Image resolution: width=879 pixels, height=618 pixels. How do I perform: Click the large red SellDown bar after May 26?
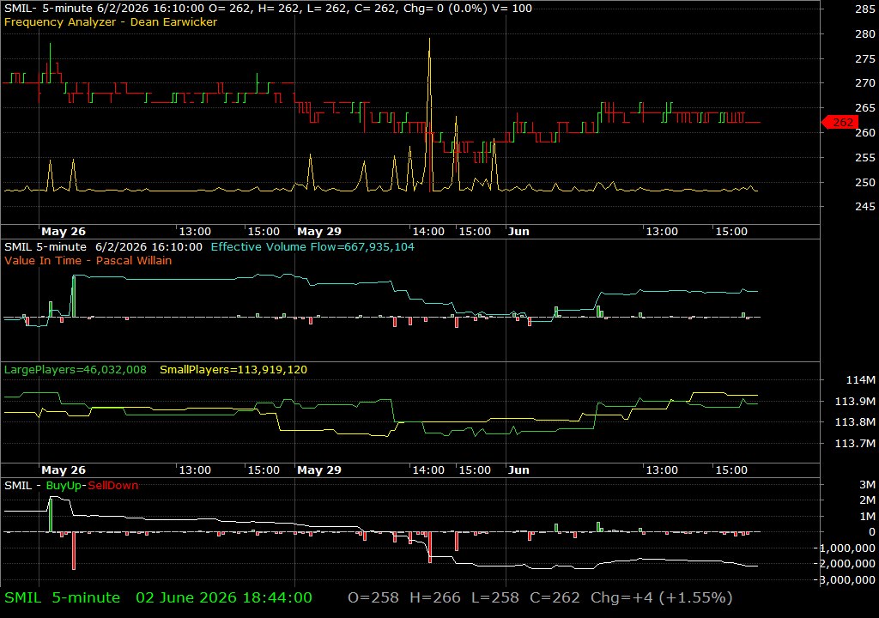coord(74,551)
